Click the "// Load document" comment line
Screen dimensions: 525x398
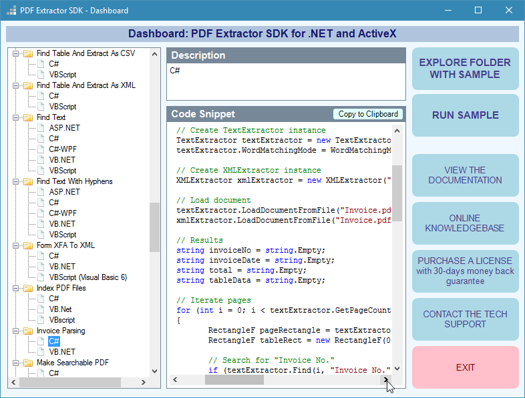click(214, 200)
